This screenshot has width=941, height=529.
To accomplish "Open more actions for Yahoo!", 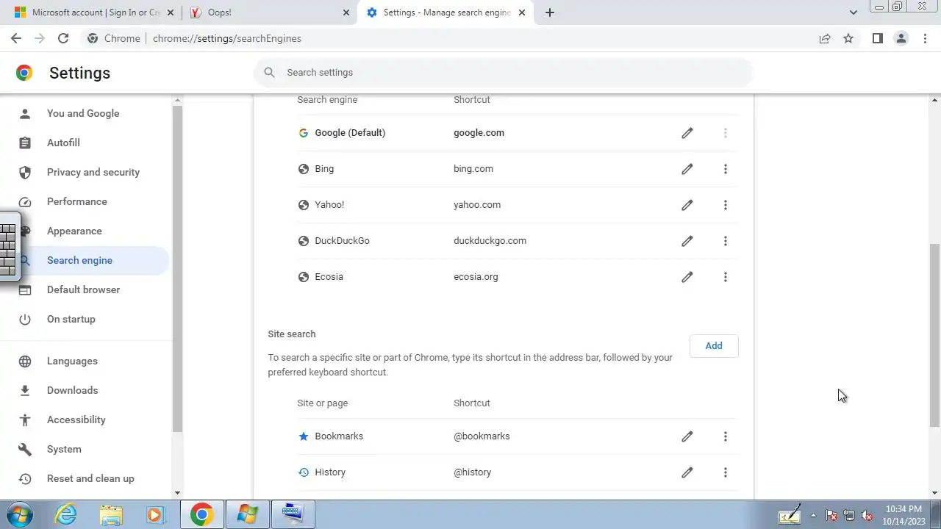I will [x=725, y=205].
